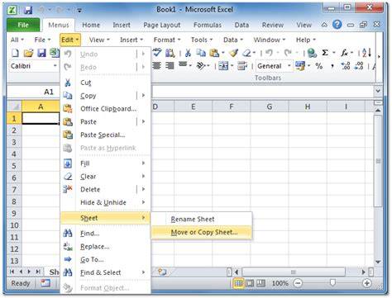Click the zoom in plus button
This screenshot has height=298, width=392.
367,283
